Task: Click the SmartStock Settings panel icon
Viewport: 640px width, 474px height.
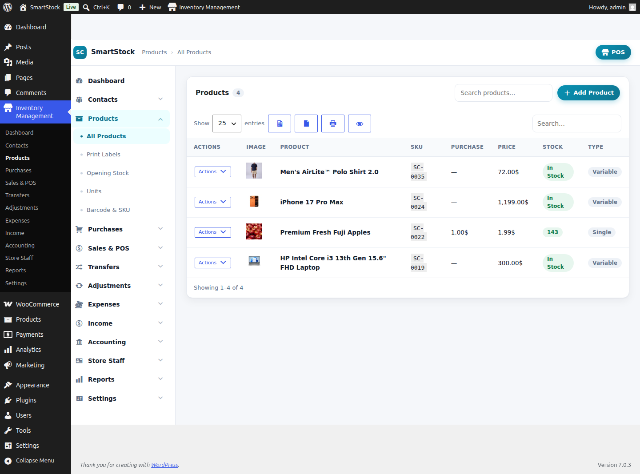Action: [79, 398]
